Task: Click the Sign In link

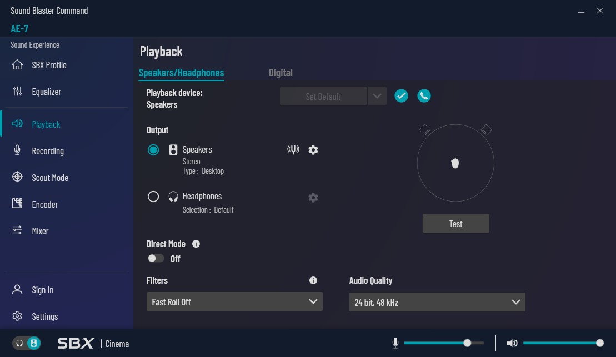Action: click(x=42, y=290)
